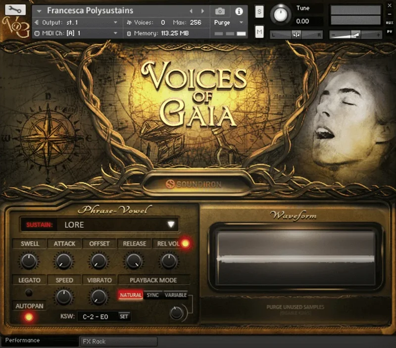The image size is (396, 348).
Task: Click the Rel Vol knob
Action: click(x=169, y=261)
